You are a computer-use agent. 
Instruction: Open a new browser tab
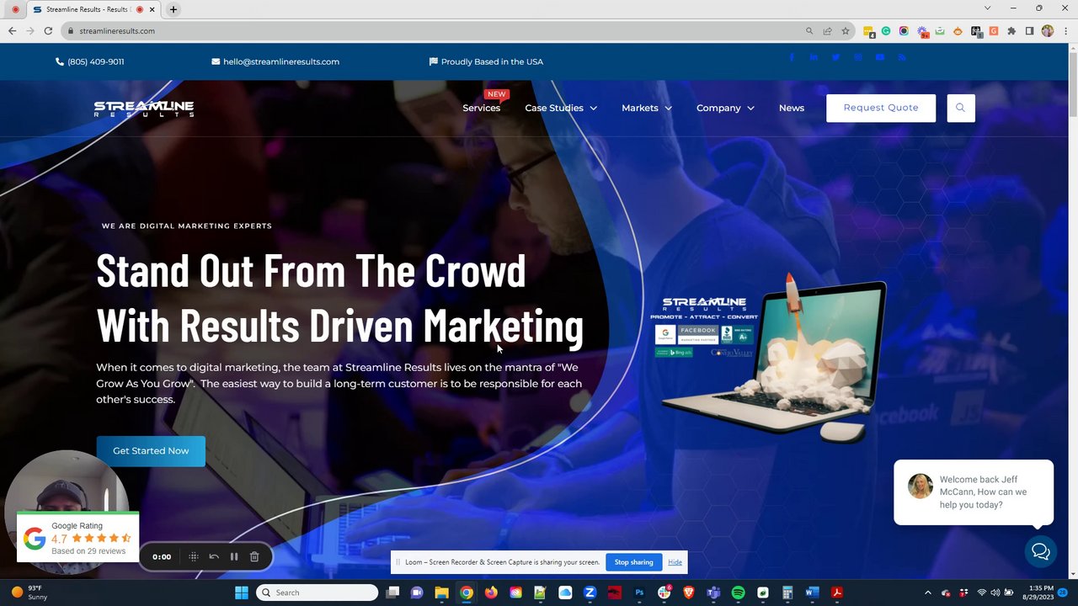click(x=173, y=9)
